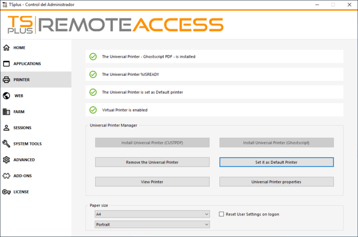Click the Add-ons puzzle piece icon
This screenshot has height=237, width=358.
[x=6, y=176]
